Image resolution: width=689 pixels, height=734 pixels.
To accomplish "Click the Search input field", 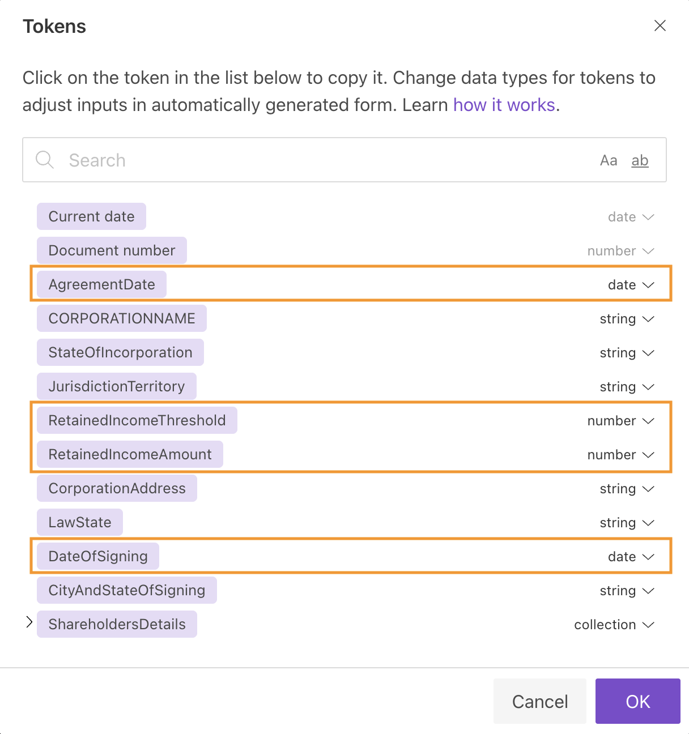I will click(227, 160).
